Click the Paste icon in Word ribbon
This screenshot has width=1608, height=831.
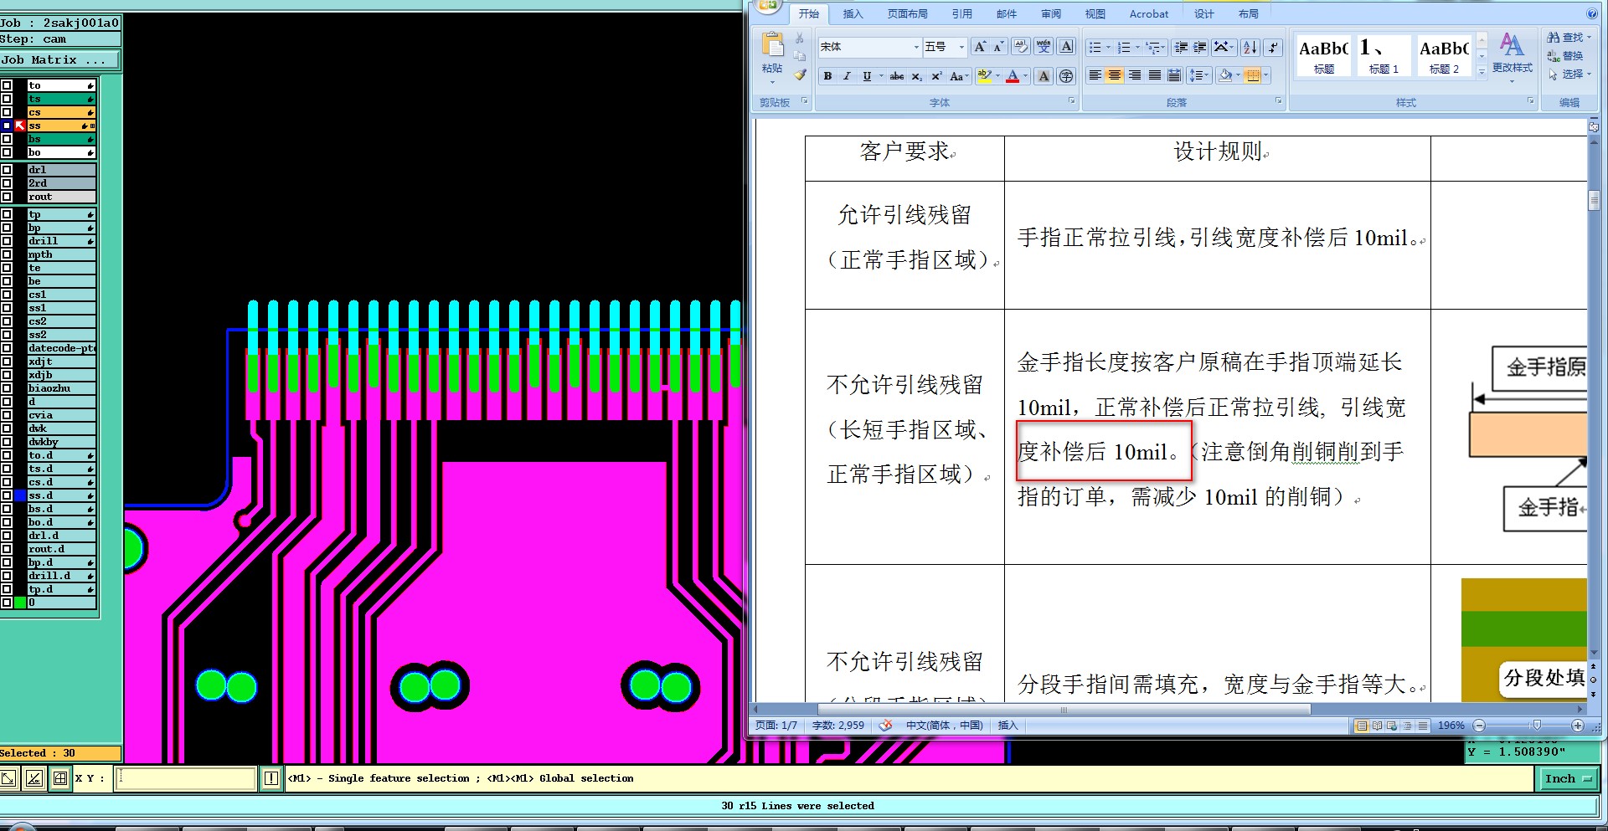point(772,44)
